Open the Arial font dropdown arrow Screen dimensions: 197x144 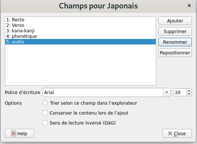[167, 93]
